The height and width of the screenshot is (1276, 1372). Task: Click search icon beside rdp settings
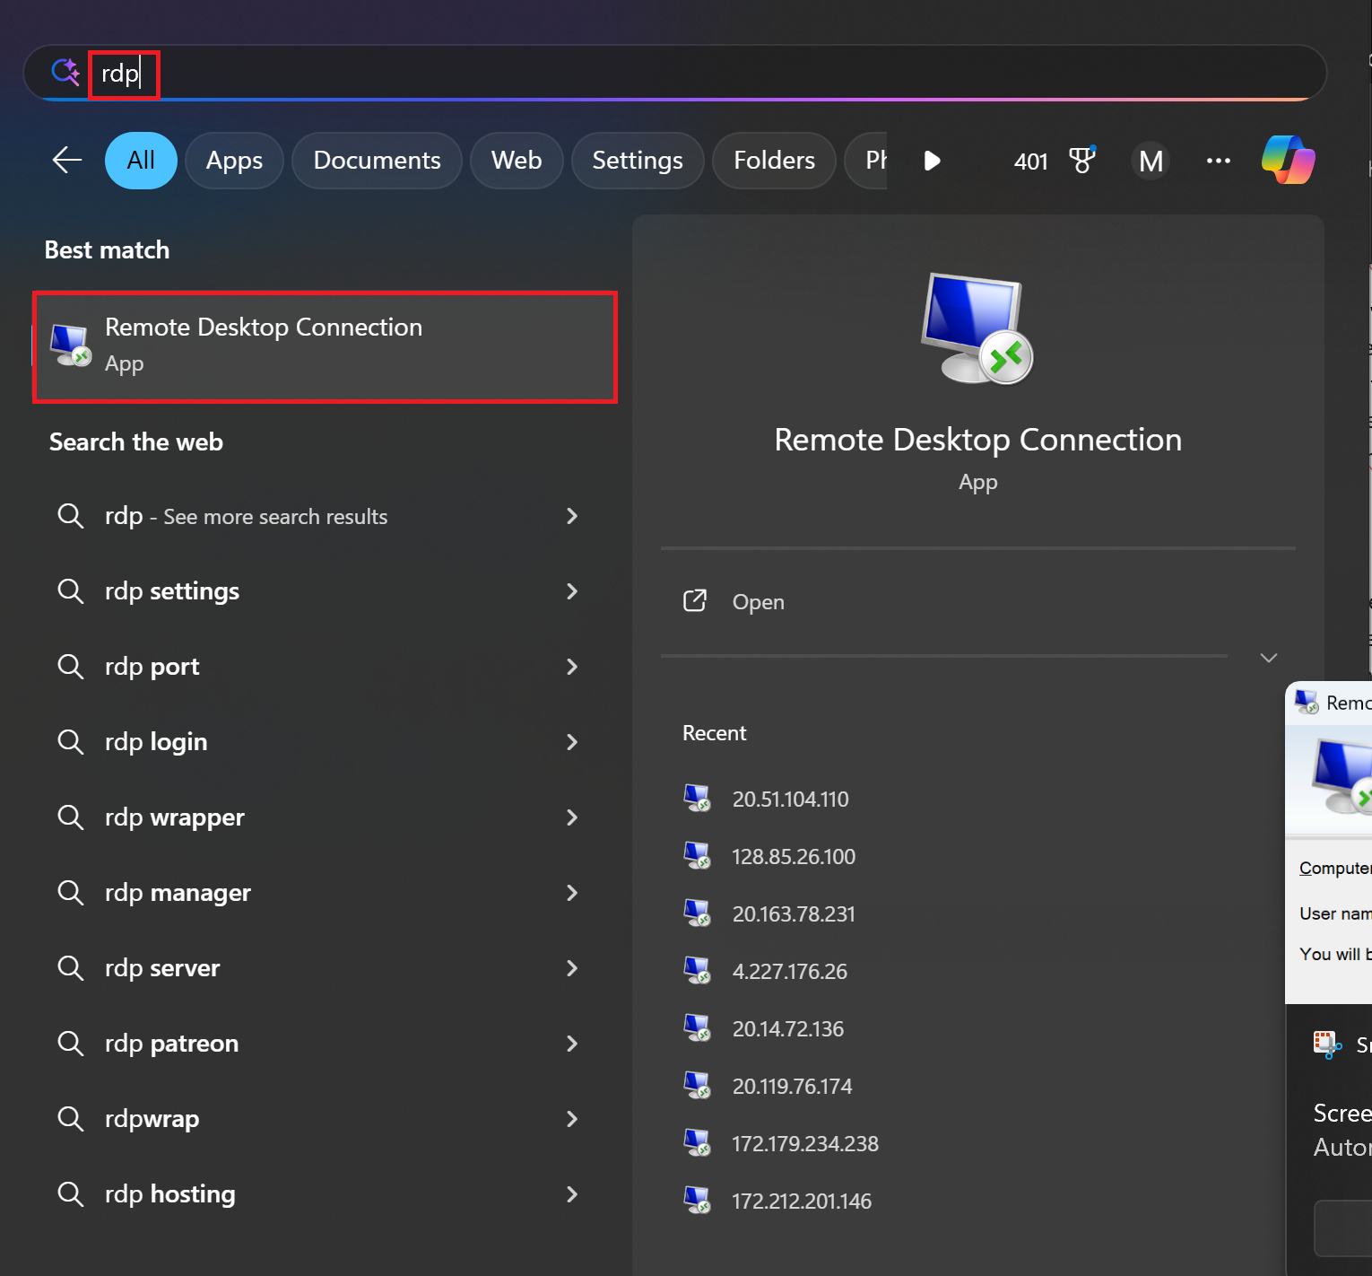click(71, 591)
